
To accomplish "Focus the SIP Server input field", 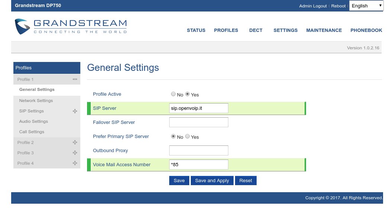I will [x=199, y=108].
